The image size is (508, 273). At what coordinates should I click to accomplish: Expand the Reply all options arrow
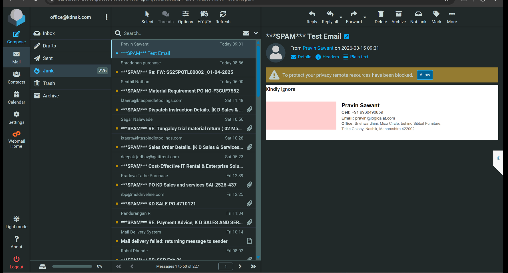coord(341,17)
